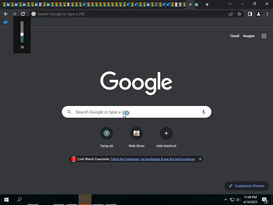Screen dimensions: 273x205
Task: Open Chrome three-dot menu
Action: (267, 14)
